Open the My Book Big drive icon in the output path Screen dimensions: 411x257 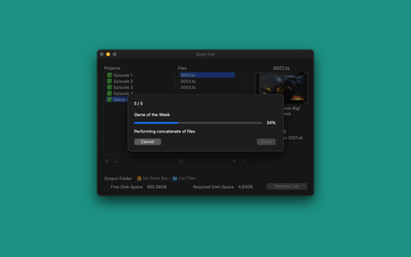(139, 178)
